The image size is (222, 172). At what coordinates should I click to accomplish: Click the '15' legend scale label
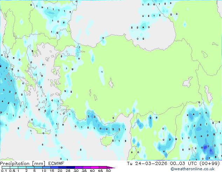click(52, 171)
